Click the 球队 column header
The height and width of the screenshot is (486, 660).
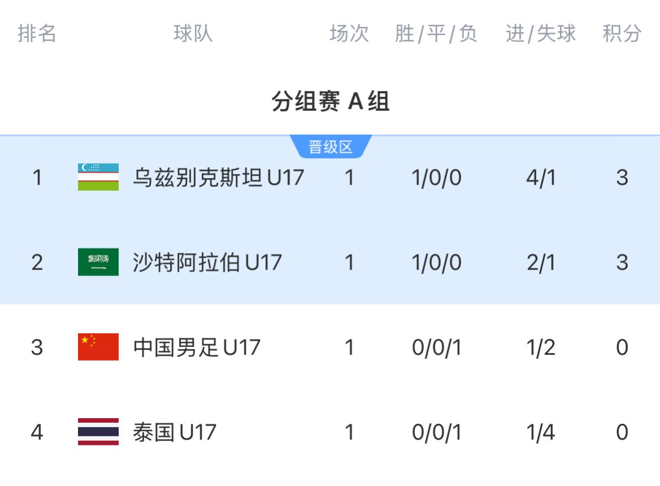pos(193,34)
